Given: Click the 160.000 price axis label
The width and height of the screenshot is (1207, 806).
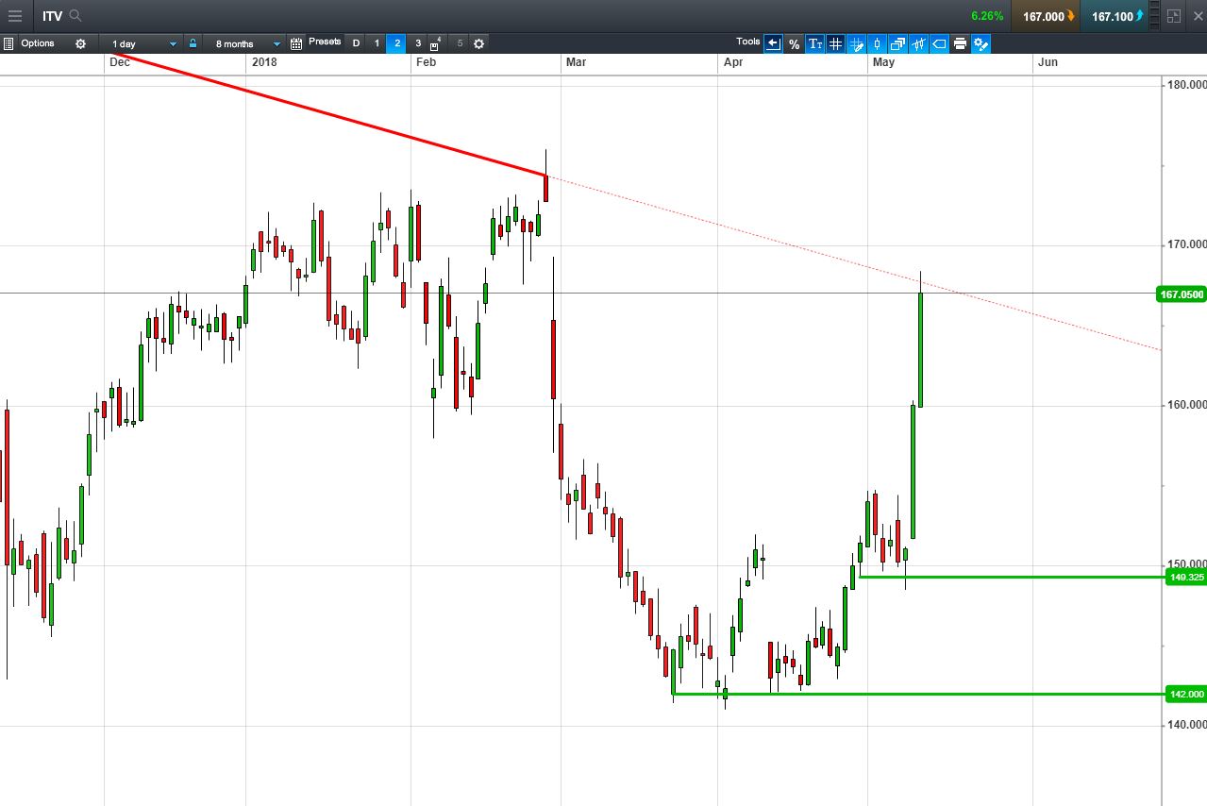Looking at the screenshot, I should click(1186, 406).
